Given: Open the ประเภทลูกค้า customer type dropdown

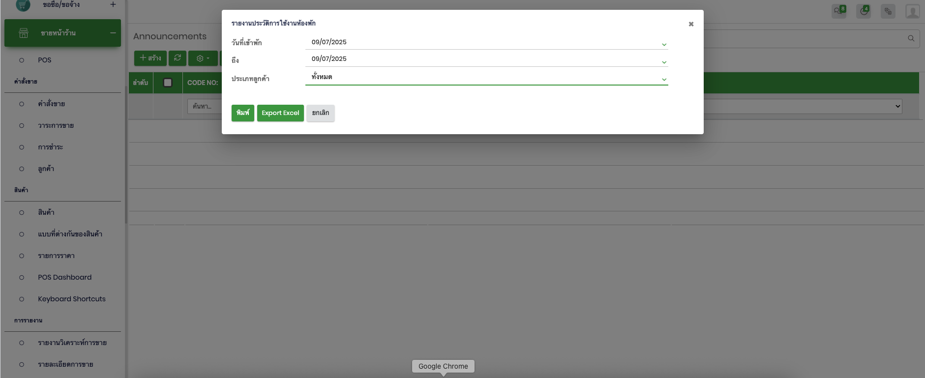Looking at the screenshot, I should point(664,79).
